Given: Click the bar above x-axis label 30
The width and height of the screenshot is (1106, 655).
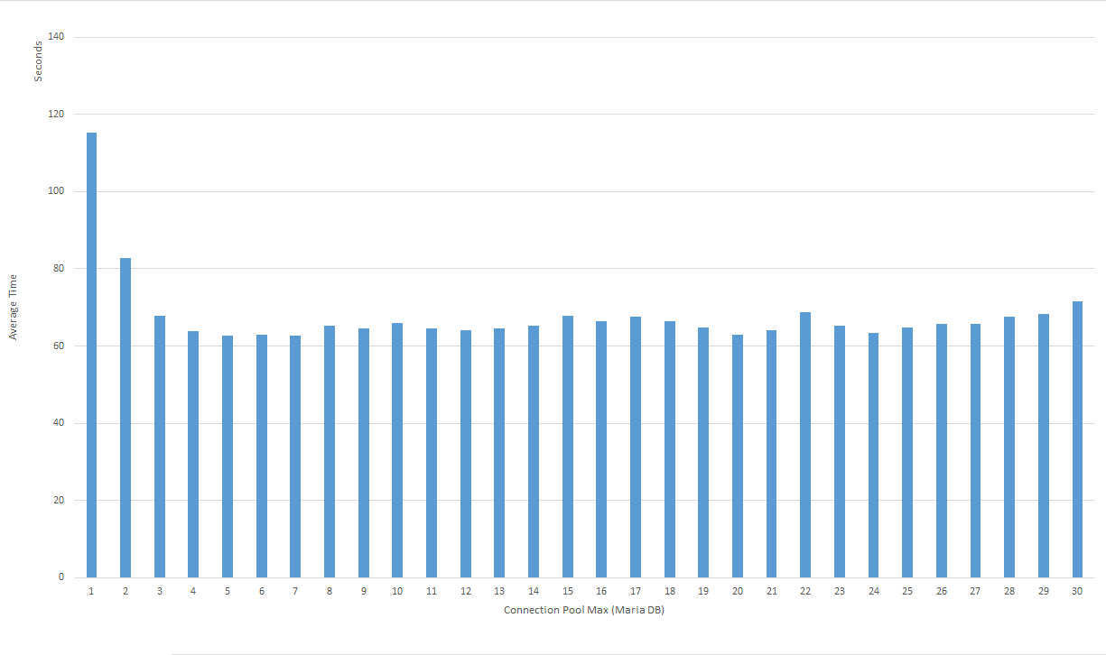Looking at the screenshot, I should pyautogui.click(x=1077, y=438).
